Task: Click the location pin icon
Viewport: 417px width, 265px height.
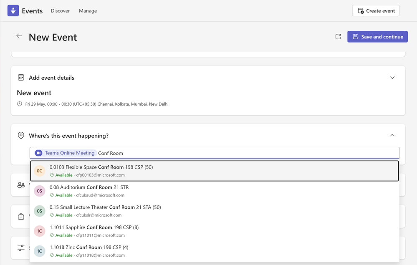Action: pyautogui.click(x=21, y=136)
